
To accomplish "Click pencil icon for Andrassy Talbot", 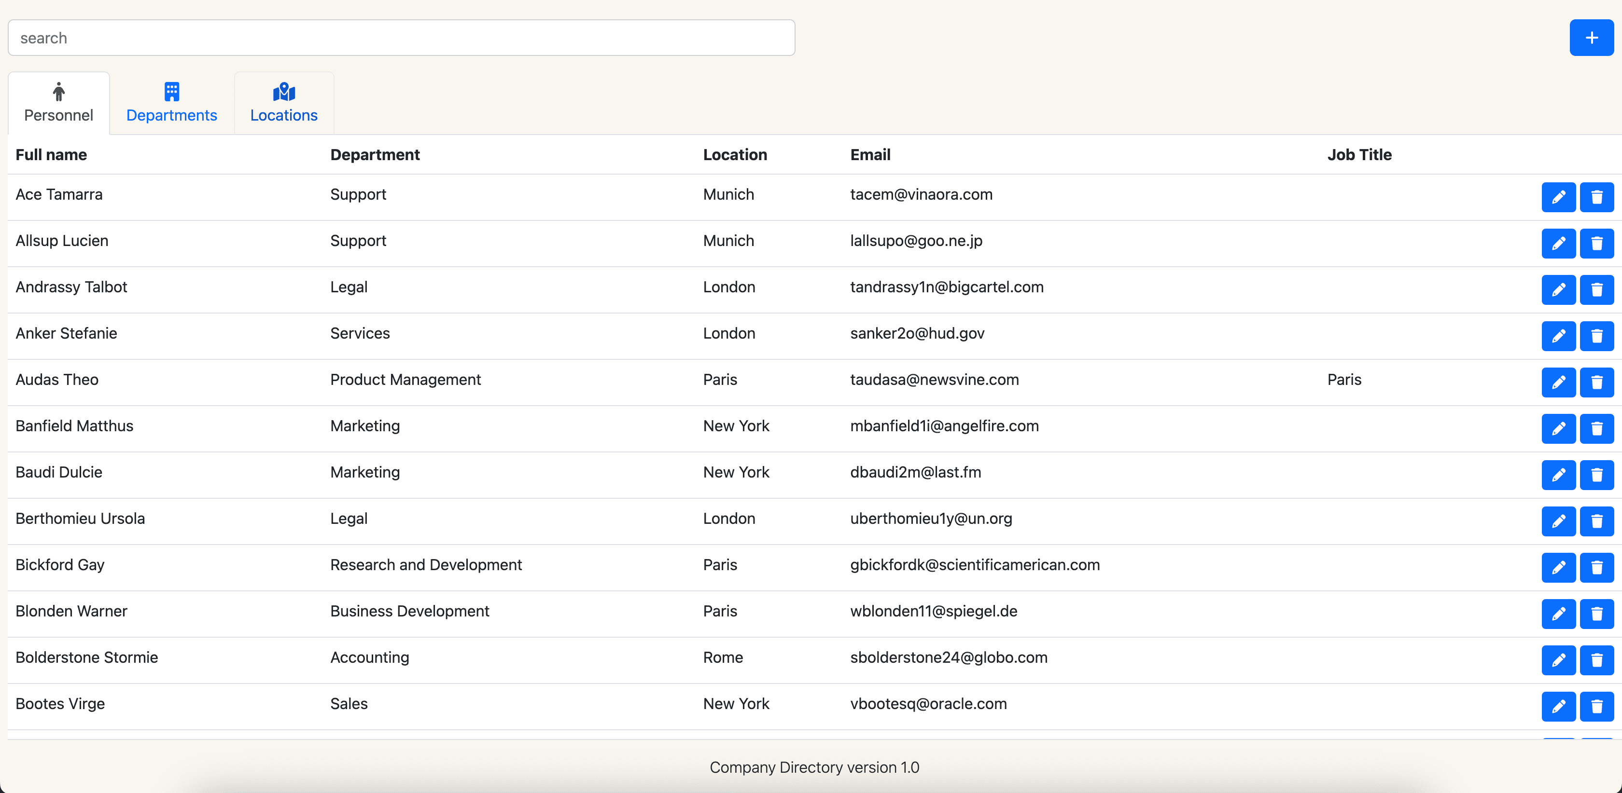I will coord(1558,290).
